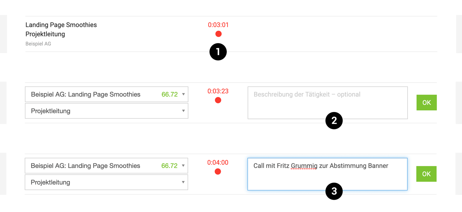Screen dimensions: 462x212
Task: Select the black number 2 marker
Action: (334, 121)
